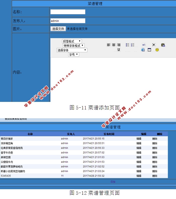This screenshot has height=199, width=176.
Task: Click 删除 for 青蒜炒猪肝
Action: pos(155,139)
